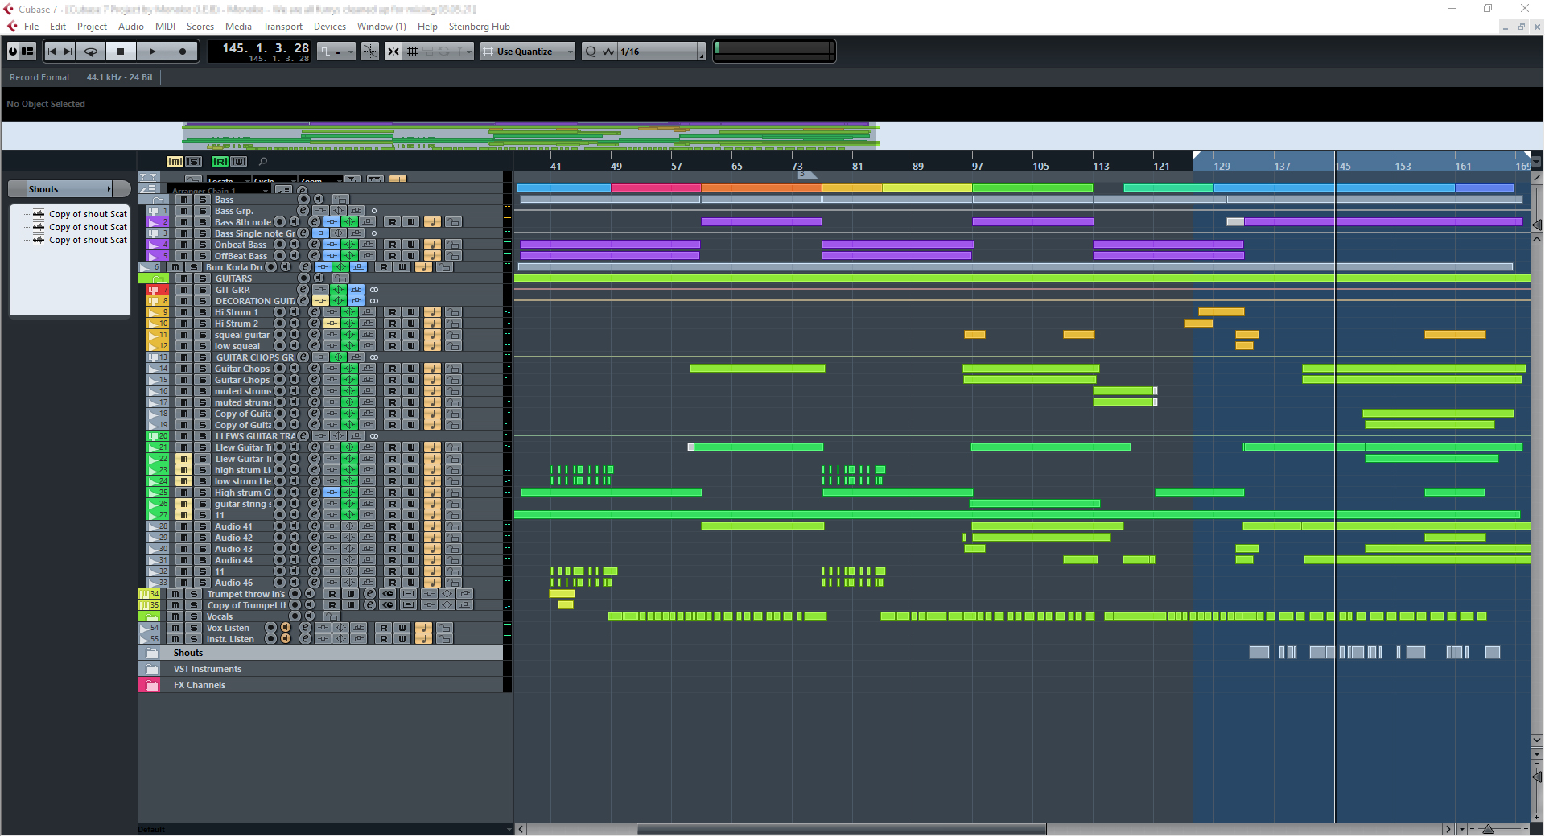Screen dimensions: 1545x837
Task: Mute the Trumpet throw in's track
Action: [x=175, y=594]
